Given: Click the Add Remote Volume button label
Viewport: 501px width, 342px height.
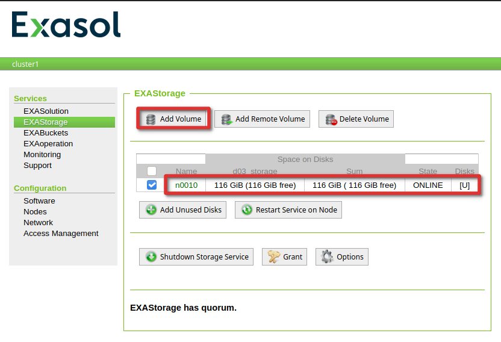Looking at the screenshot, I should (x=270, y=119).
